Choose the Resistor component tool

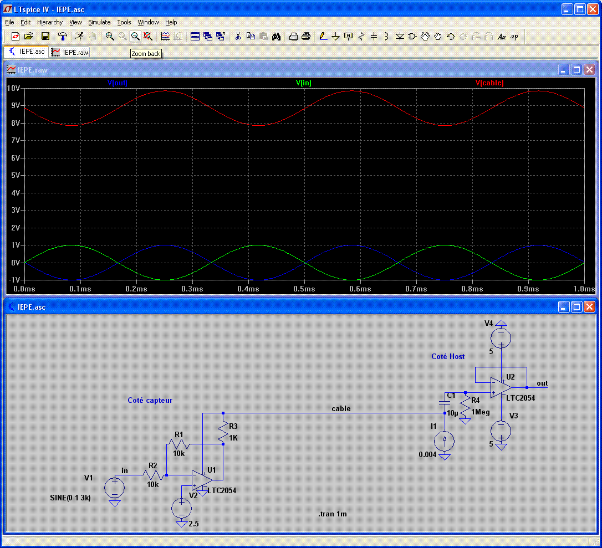pos(361,37)
